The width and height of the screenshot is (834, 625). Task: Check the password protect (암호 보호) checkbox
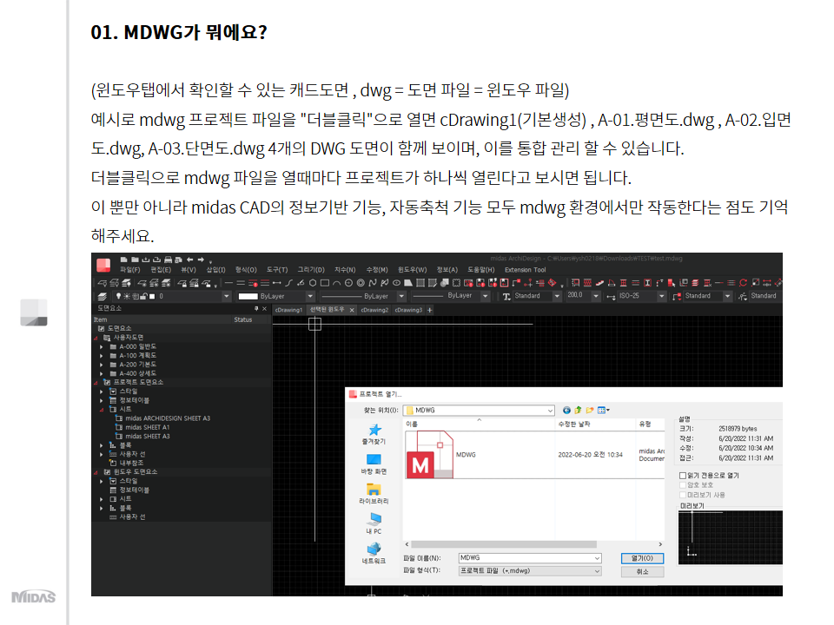[x=683, y=485]
